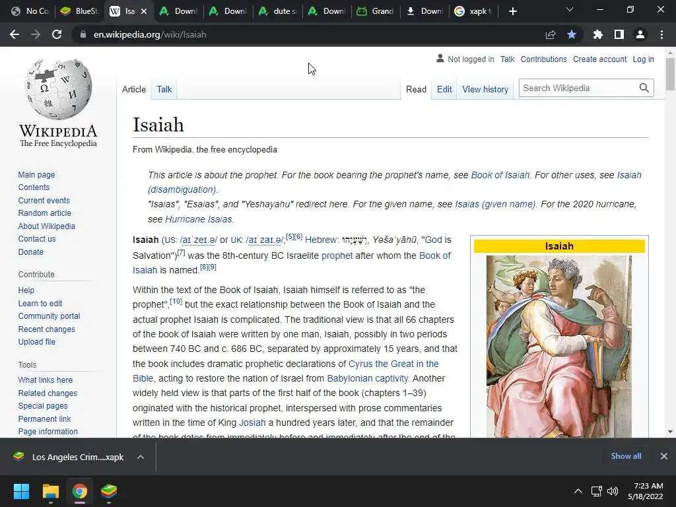
Task: Click the Isaiah fresco infobox image
Action: 559,347
